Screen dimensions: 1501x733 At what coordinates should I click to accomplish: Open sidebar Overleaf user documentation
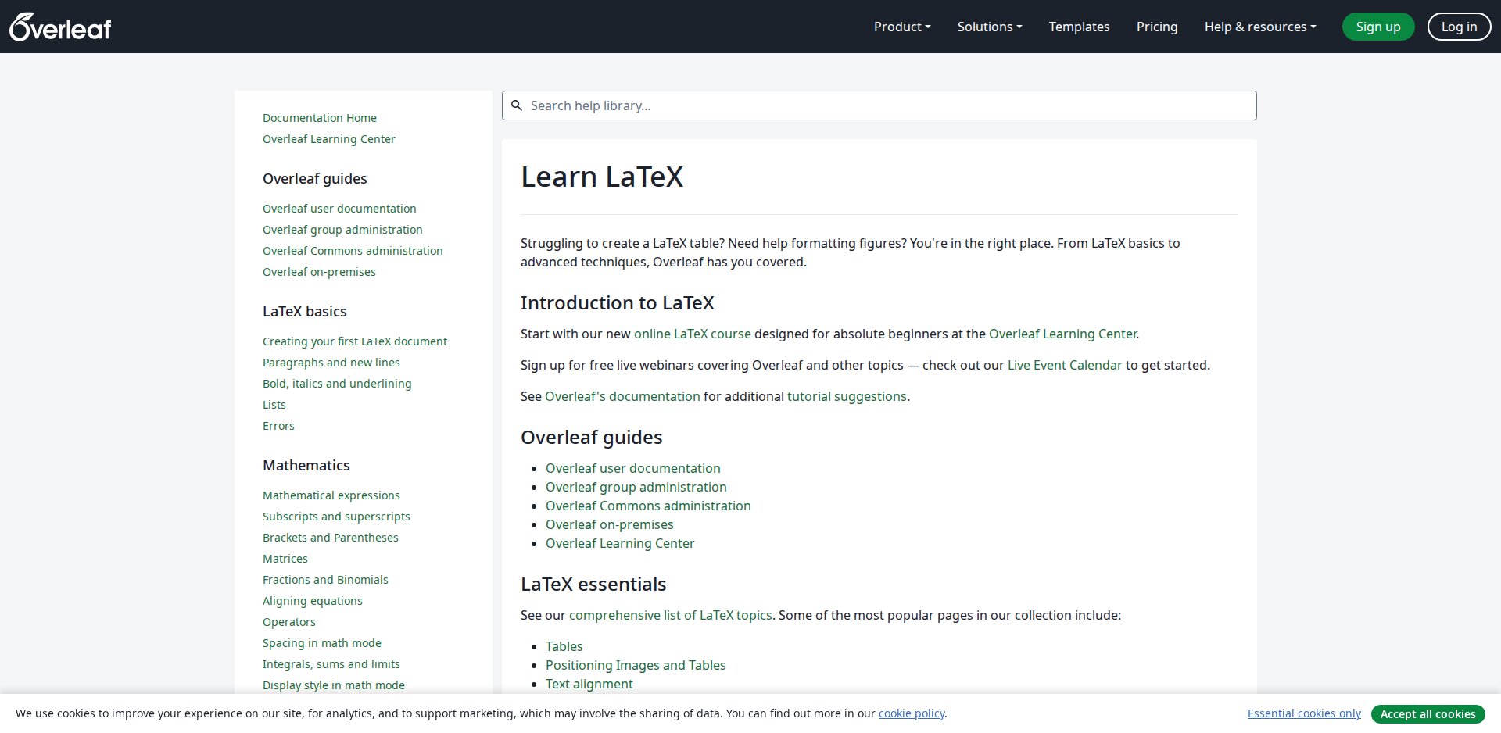339,209
